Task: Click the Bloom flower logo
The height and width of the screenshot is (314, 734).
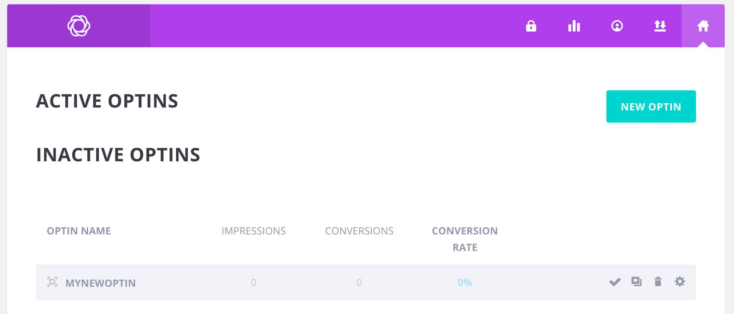Action: tap(79, 26)
